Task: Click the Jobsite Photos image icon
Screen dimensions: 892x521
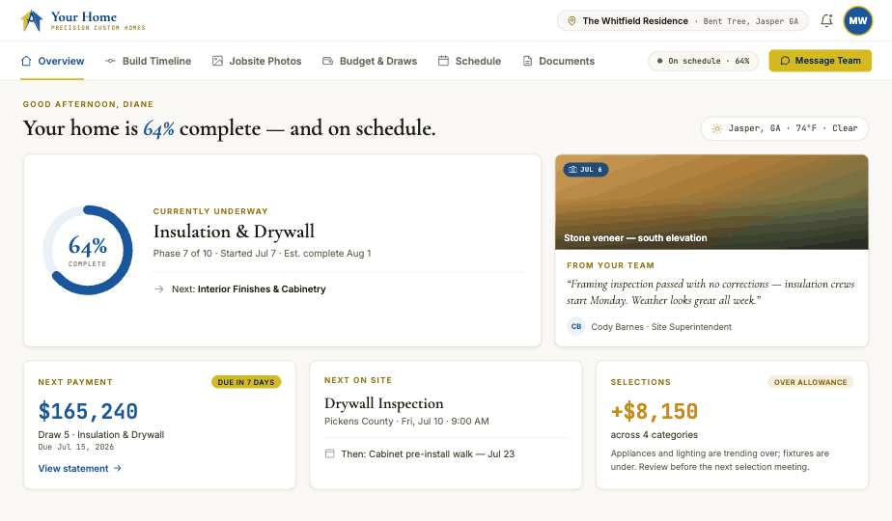Action: tap(217, 61)
